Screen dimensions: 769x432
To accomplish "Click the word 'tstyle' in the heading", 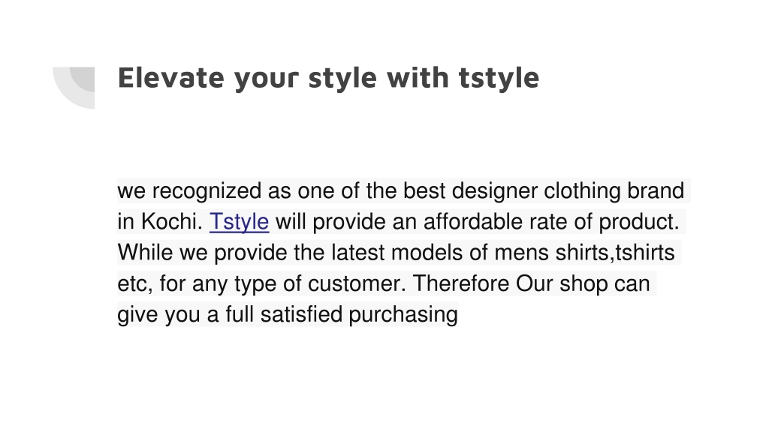I will point(499,78).
